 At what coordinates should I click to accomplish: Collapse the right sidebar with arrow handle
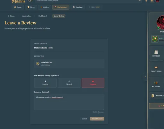pos(145,77)
